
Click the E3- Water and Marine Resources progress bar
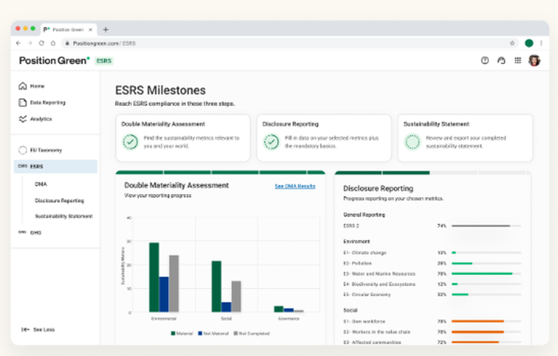click(x=486, y=274)
